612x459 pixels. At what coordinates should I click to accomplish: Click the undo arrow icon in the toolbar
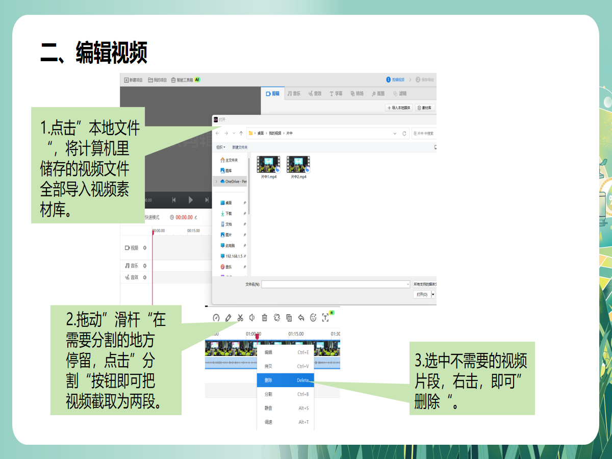(301, 318)
